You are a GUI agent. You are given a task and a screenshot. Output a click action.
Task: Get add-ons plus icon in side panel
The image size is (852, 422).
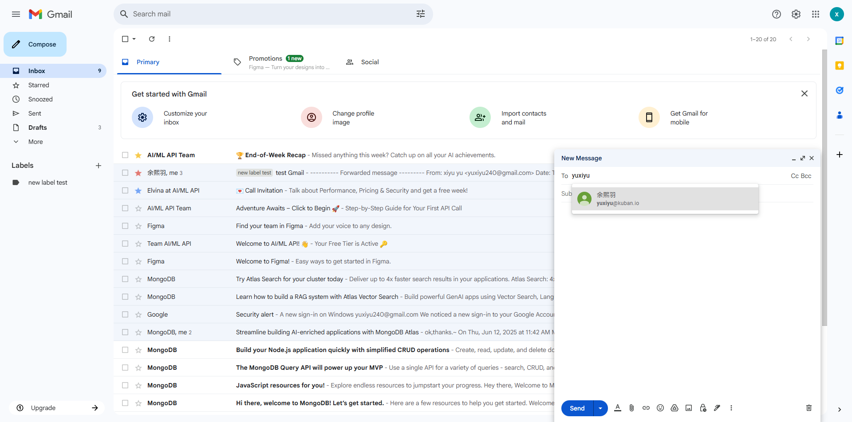click(x=840, y=155)
